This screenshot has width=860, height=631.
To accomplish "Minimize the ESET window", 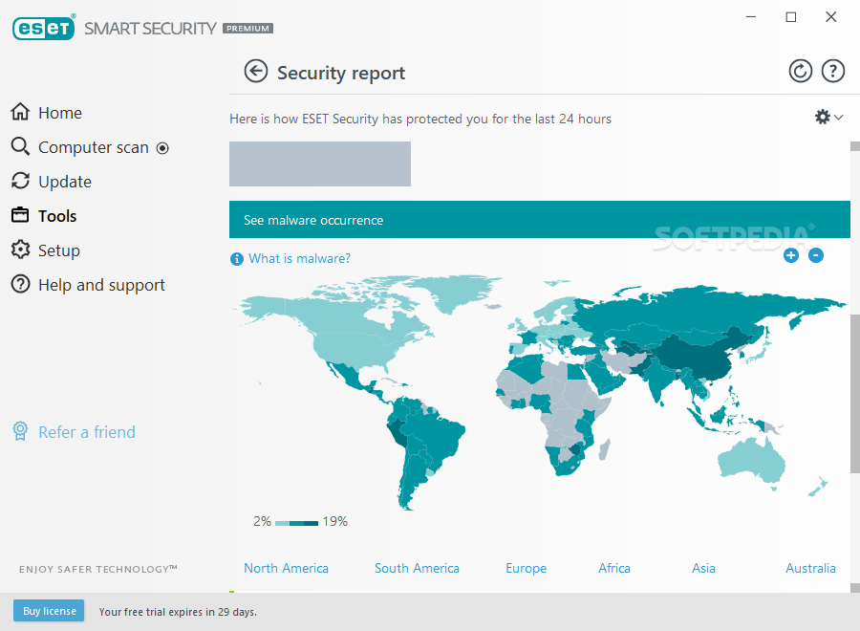I will tap(751, 17).
